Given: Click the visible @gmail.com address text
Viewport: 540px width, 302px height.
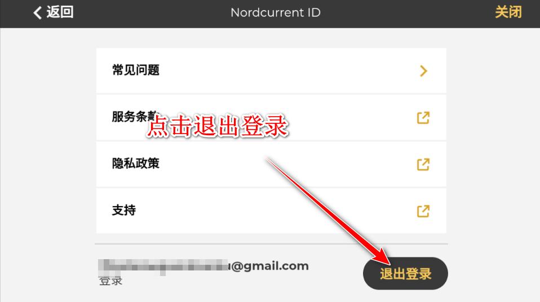Looking at the screenshot, I should 269,266.
